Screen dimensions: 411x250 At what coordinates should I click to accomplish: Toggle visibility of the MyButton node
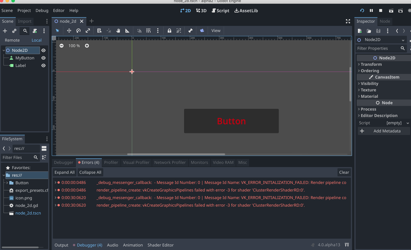[x=43, y=58]
